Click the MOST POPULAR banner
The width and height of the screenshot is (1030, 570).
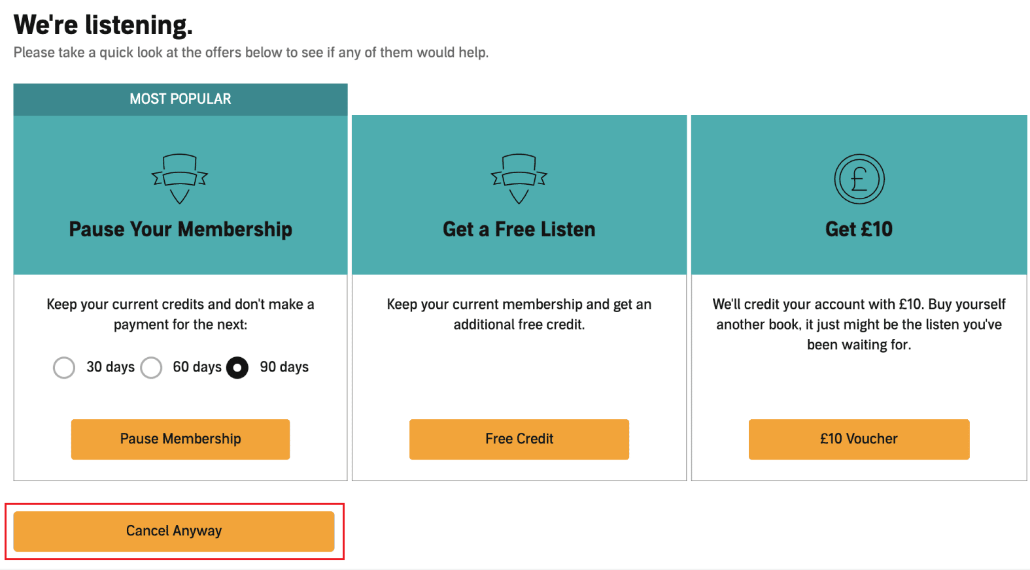click(x=180, y=99)
